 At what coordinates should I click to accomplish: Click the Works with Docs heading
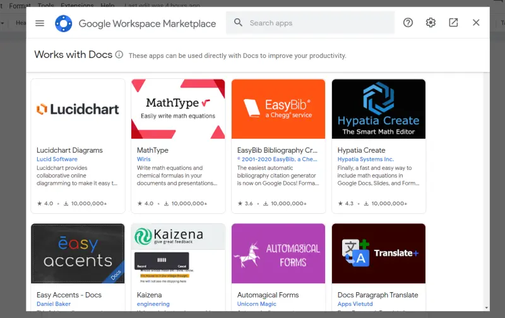coord(73,54)
